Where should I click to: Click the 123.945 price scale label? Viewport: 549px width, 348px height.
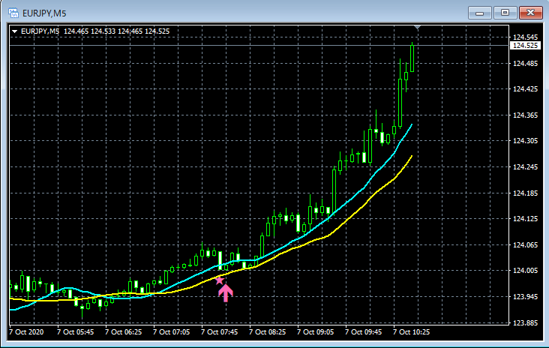(x=525, y=297)
